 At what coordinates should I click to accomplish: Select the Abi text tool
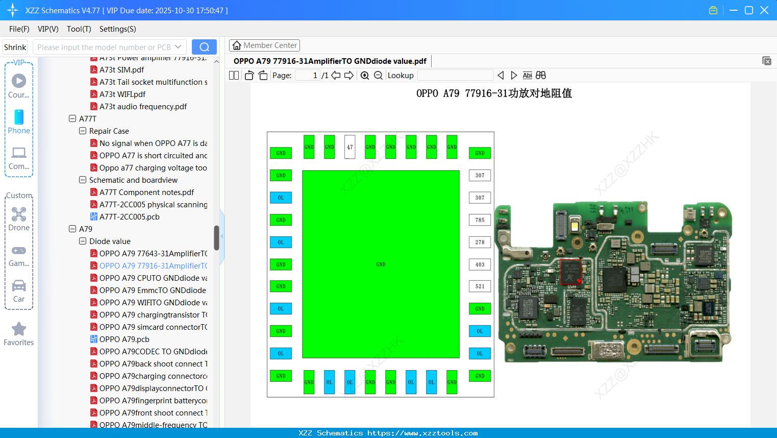(527, 75)
